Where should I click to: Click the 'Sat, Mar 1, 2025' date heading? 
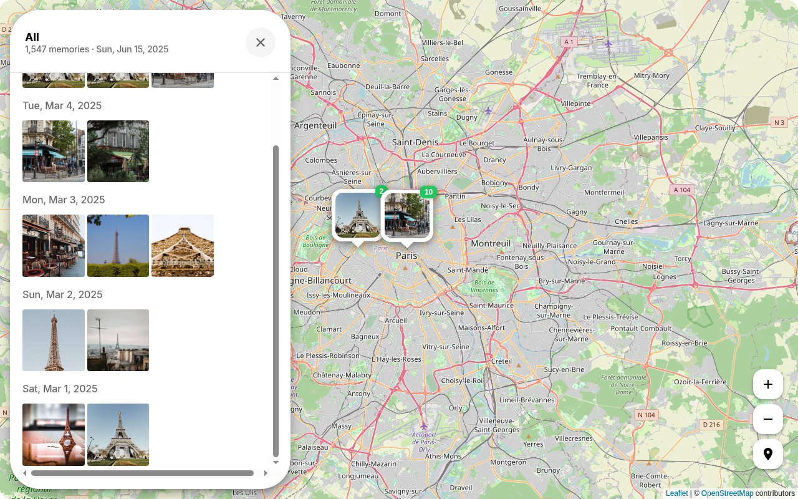[60, 389]
